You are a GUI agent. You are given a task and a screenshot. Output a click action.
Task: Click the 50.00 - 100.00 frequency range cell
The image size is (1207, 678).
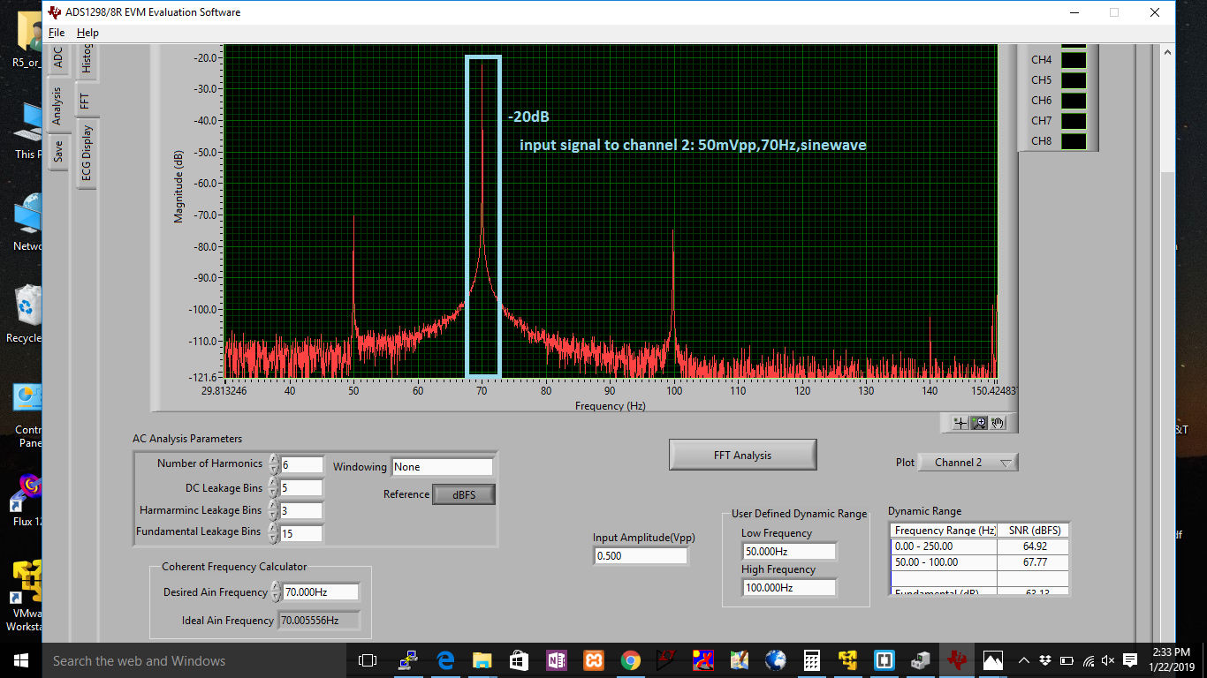944,562
